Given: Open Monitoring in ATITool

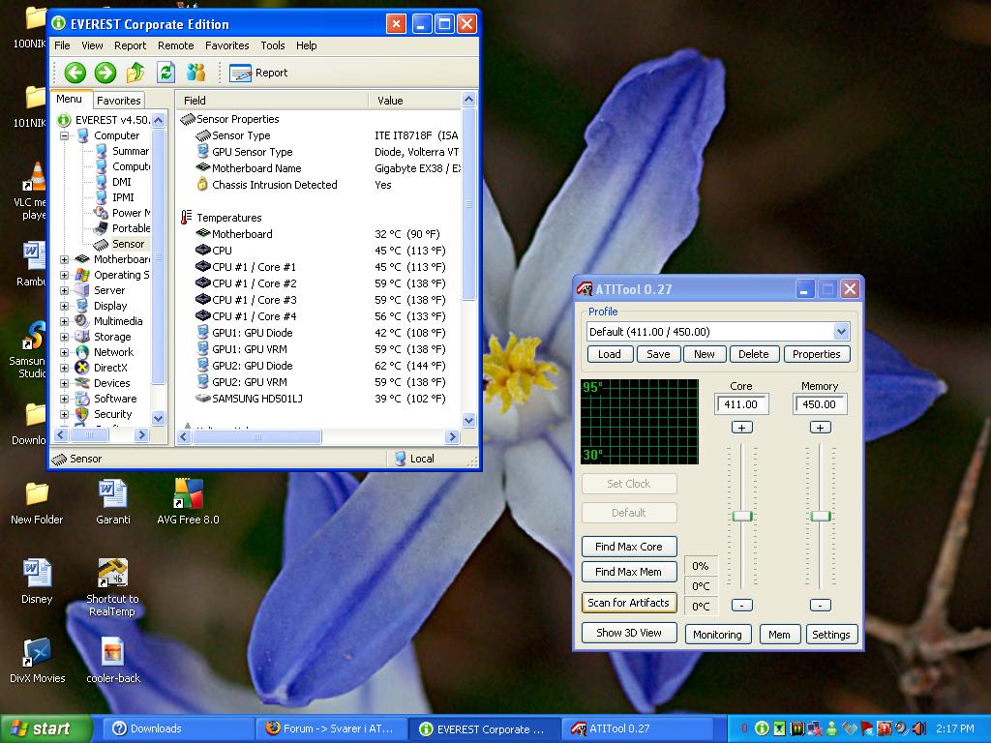Looking at the screenshot, I should tap(718, 635).
